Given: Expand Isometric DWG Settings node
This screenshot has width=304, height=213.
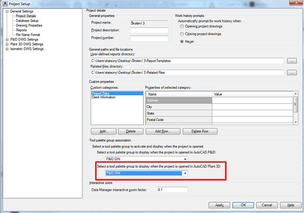Looking at the screenshot, I should tap(7, 49).
